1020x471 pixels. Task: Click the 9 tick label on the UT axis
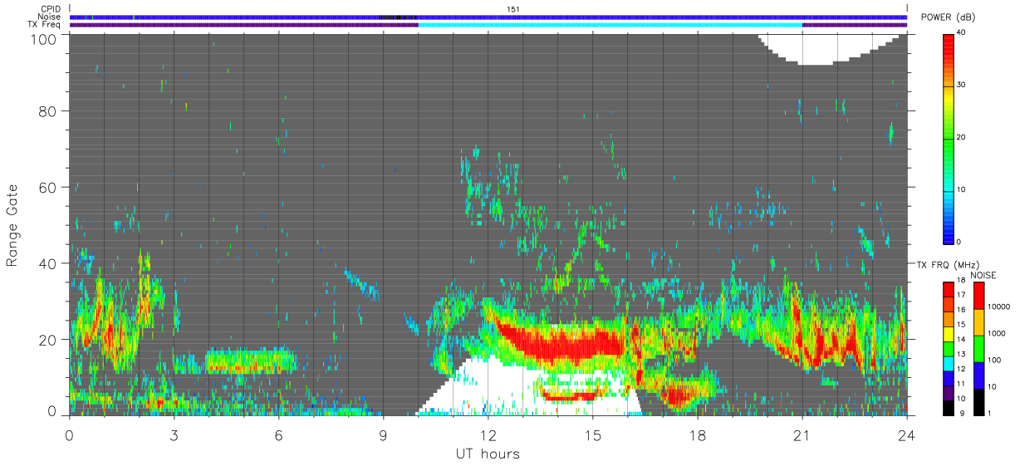384,434
